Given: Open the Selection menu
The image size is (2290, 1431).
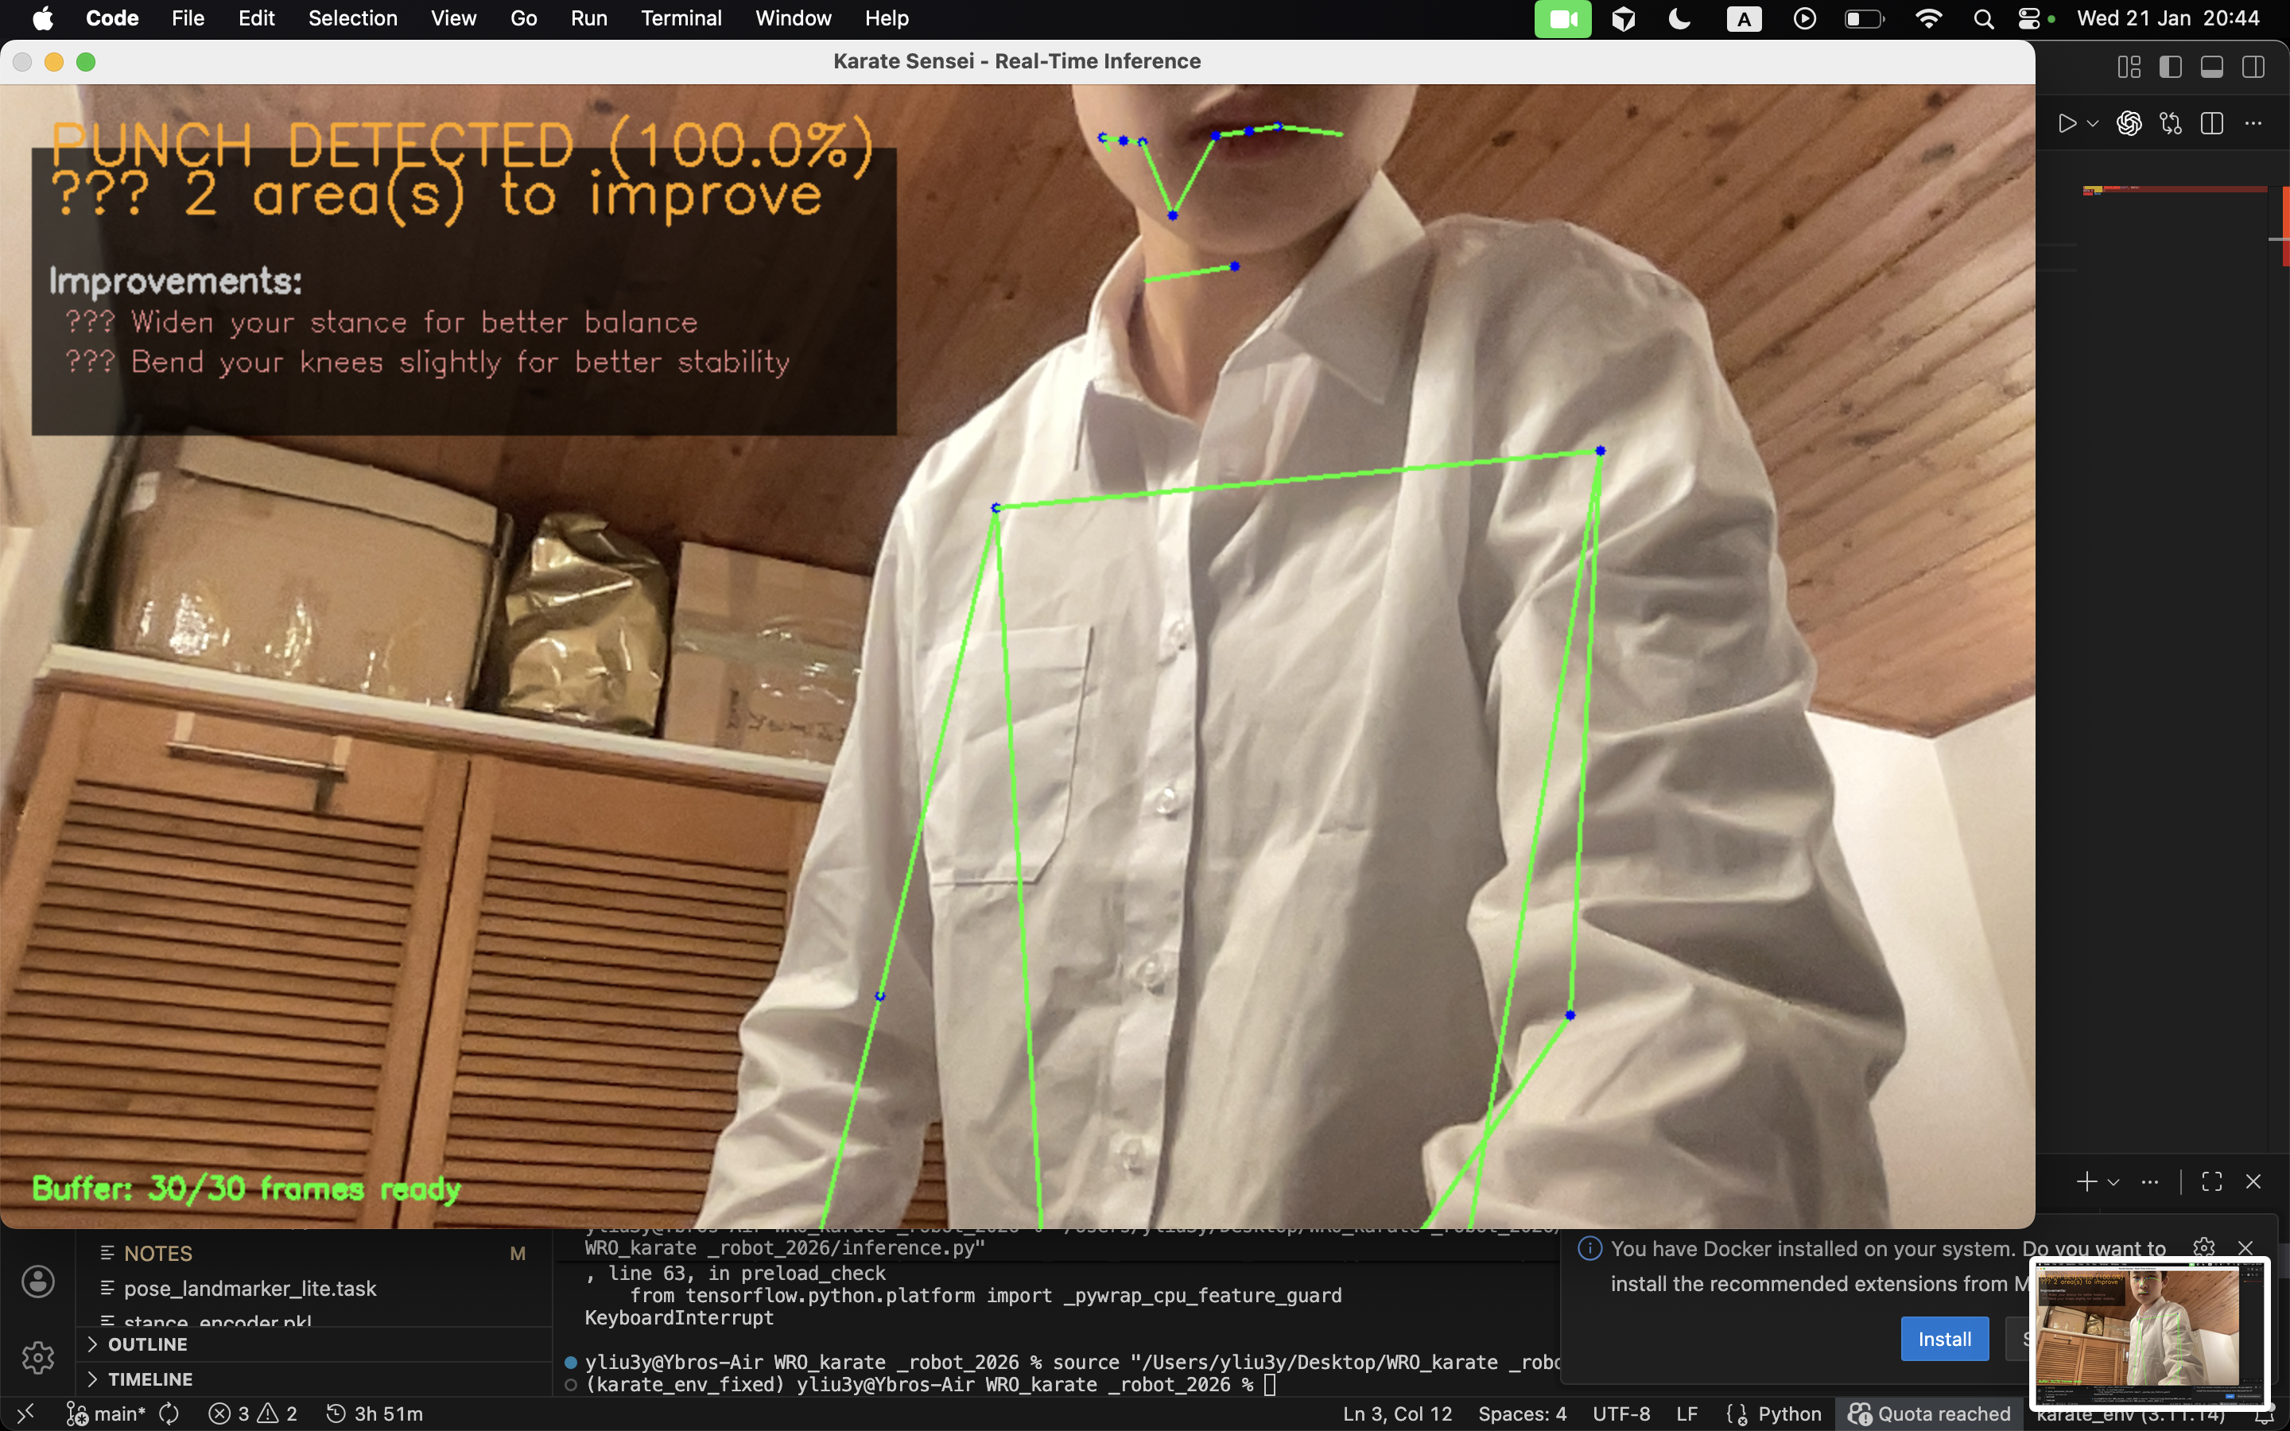Looking at the screenshot, I should [352, 18].
